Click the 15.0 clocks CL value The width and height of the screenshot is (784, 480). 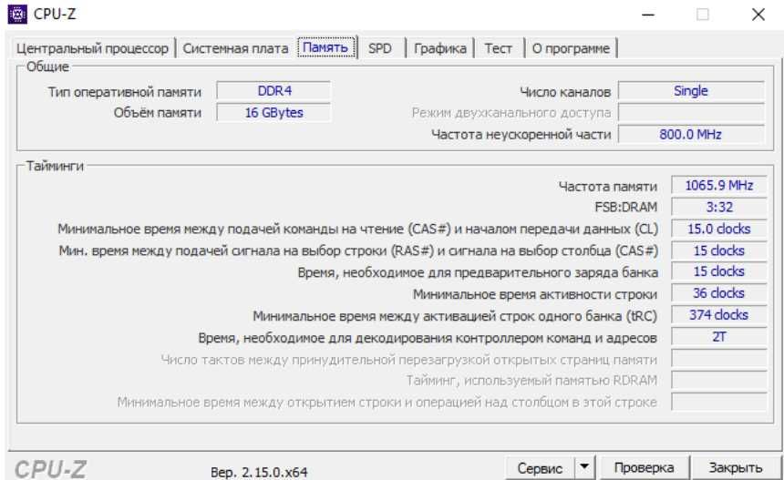[719, 229]
